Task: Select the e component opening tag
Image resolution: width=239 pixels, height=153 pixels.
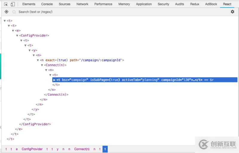Action: [x=18, y=31]
